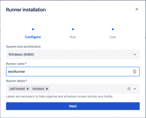Click the Run step dot
The width and height of the screenshot is (146, 118).
(x=73, y=29)
